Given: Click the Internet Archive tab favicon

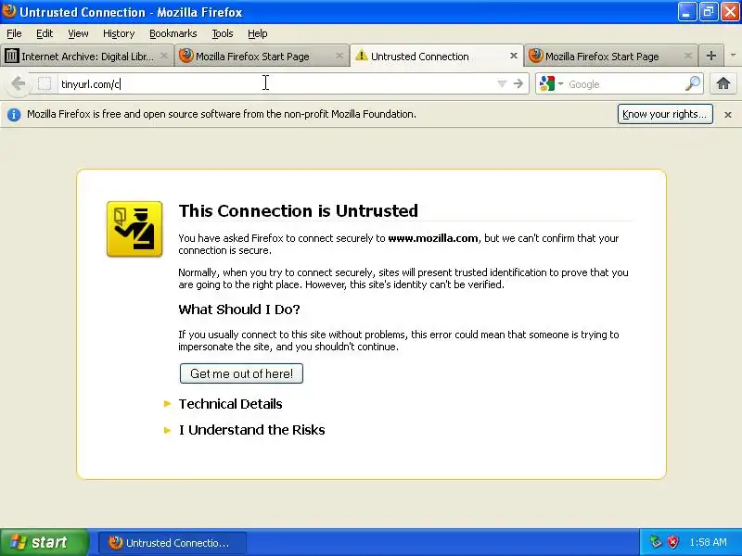Looking at the screenshot, I should (x=11, y=56).
